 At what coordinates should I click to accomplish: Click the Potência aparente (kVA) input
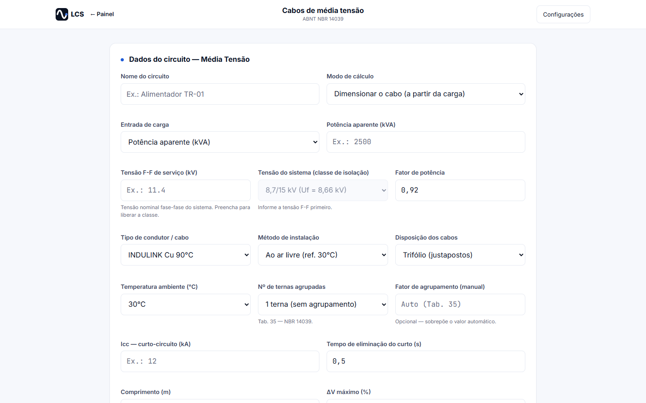click(x=426, y=142)
